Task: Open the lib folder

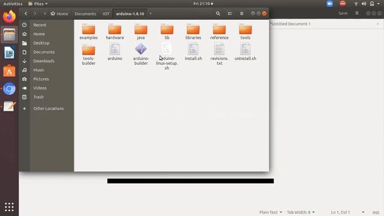Action: click(167, 31)
